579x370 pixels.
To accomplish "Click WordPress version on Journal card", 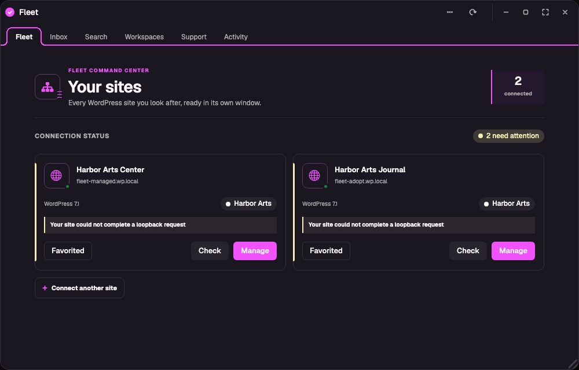I will tap(320, 204).
